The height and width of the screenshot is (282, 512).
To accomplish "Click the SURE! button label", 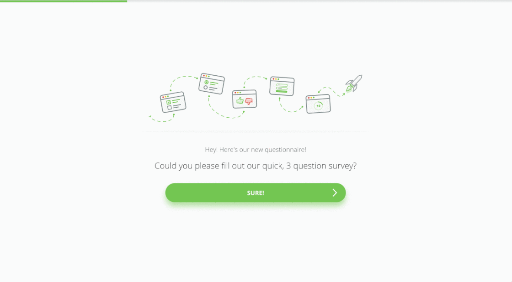I will [256, 193].
